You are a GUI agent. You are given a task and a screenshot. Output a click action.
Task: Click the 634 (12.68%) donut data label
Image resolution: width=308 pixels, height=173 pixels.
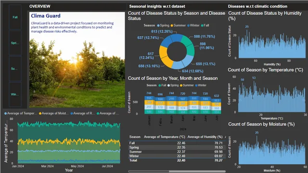pyautogui.click(x=192, y=71)
